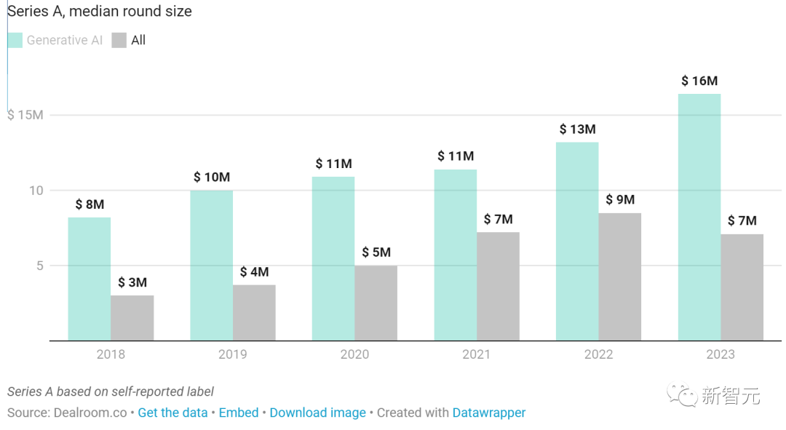The width and height of the screenshot is (786, 430).
Task: Click the Generative AI legend label
Action: 65,40
